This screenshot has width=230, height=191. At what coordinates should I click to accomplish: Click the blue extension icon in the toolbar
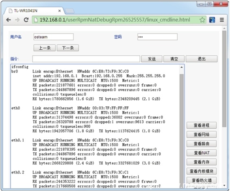(212, 20)
